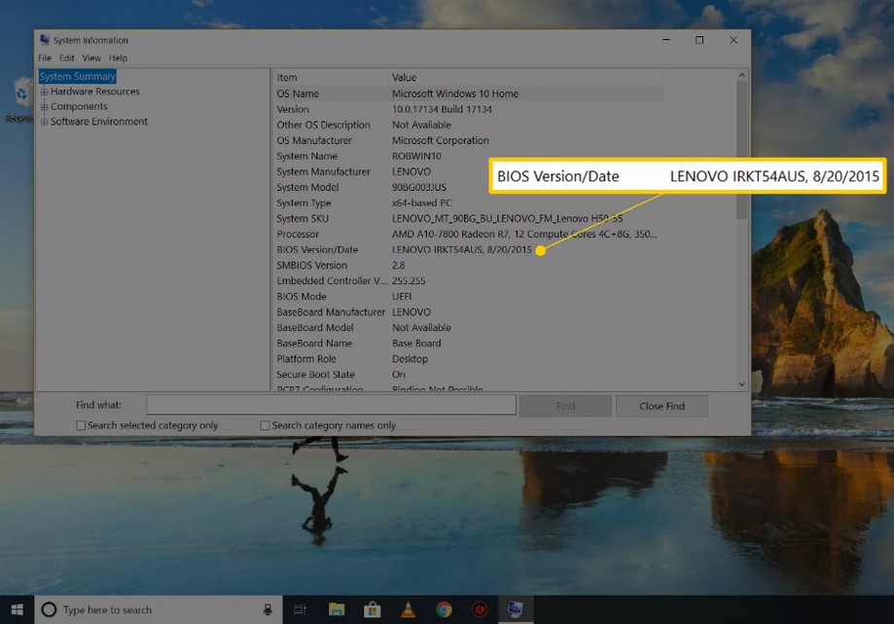894x624 pixels.
Task: Open VLC media player from the taskbar
Action: pos(409,609)
